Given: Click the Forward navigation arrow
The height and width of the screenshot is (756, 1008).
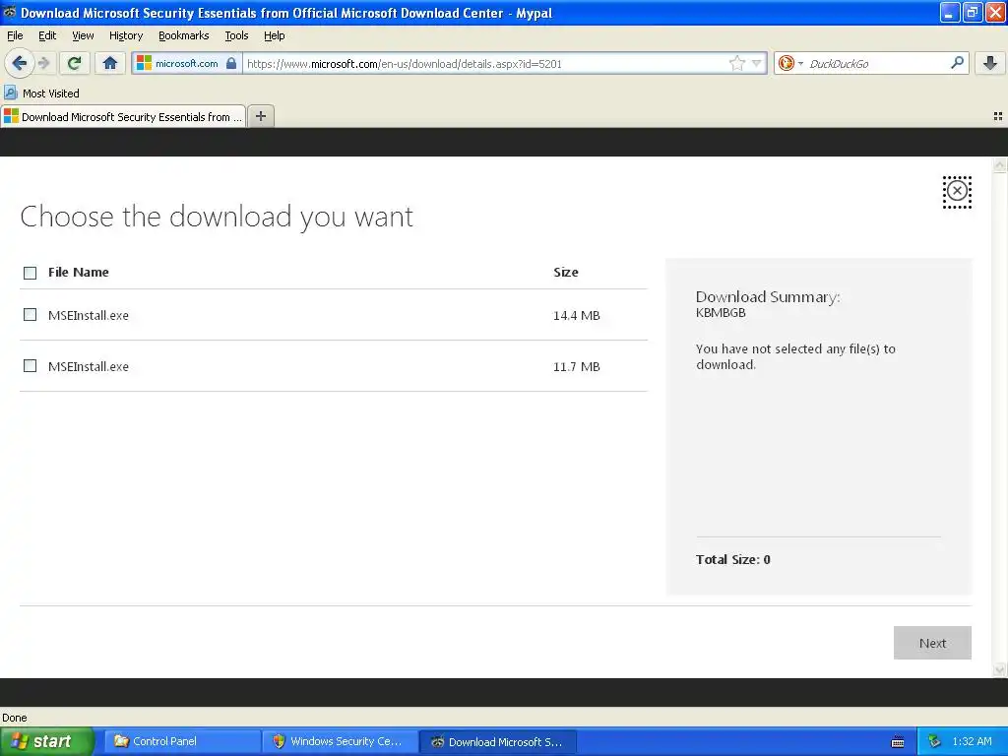Looking at the screenshot, I should coord(44,63).
